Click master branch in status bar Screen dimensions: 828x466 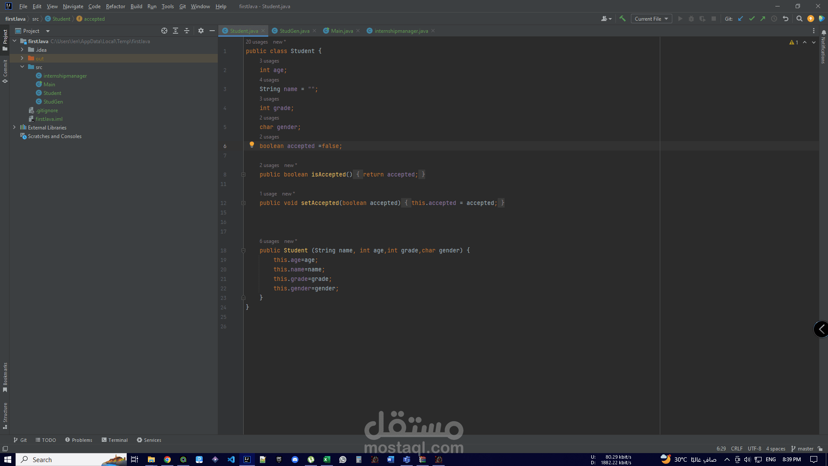pyautogui.click(x=802, y=448)
